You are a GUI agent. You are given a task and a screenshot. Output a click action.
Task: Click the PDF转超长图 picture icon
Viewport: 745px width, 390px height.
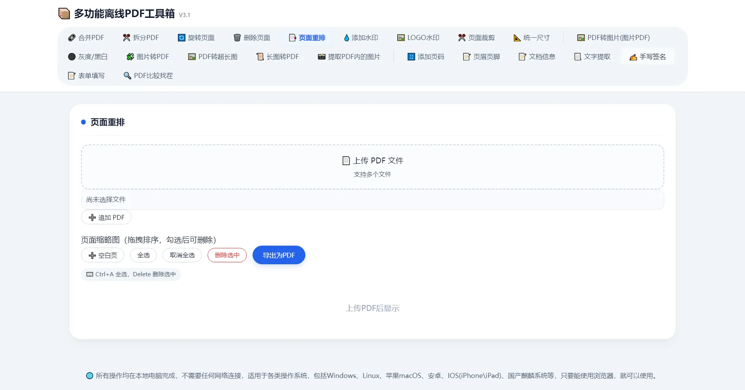(192, 57)
